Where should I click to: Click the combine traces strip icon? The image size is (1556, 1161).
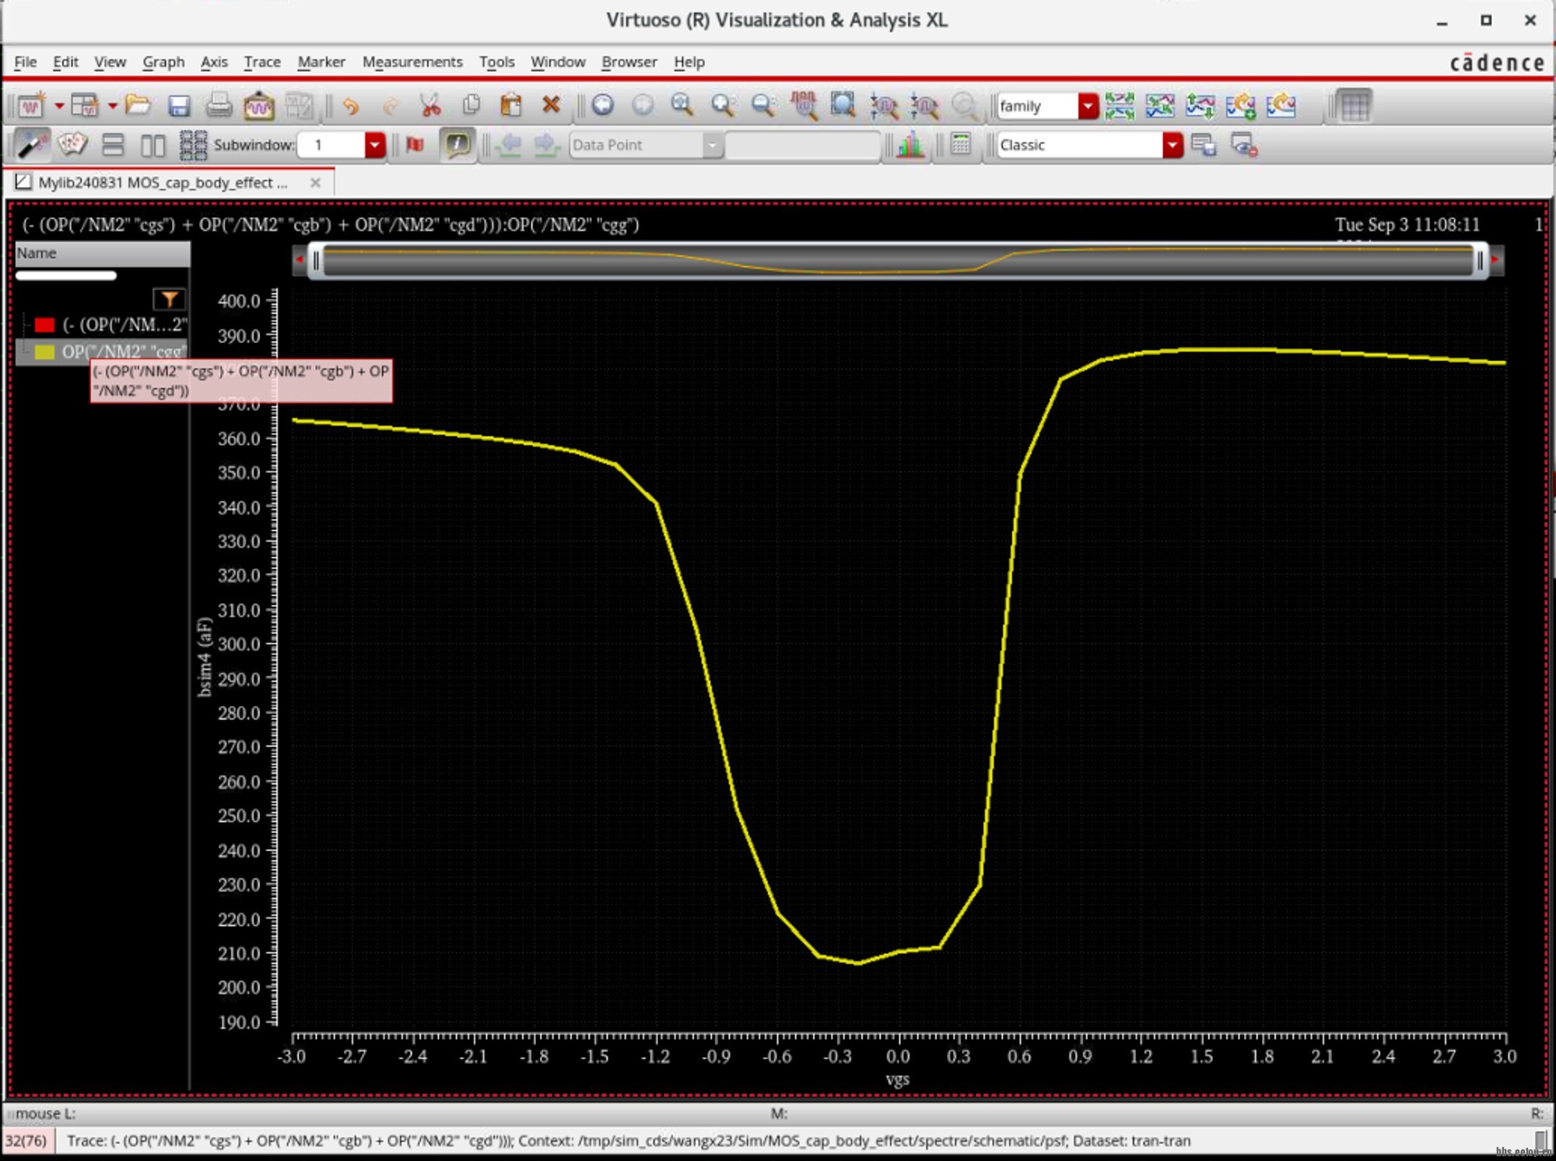click(1160, 105)
